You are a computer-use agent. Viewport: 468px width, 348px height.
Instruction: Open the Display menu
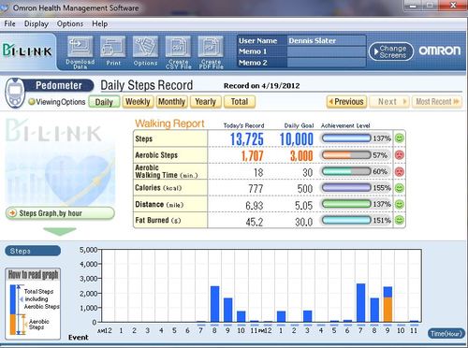pyautogui.click(x=37, y=23)
